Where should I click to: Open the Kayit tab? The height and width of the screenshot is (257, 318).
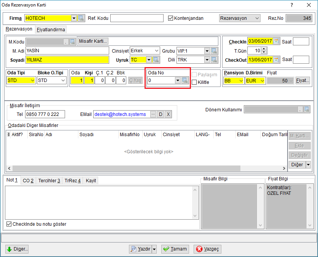(x=91, y=181)
